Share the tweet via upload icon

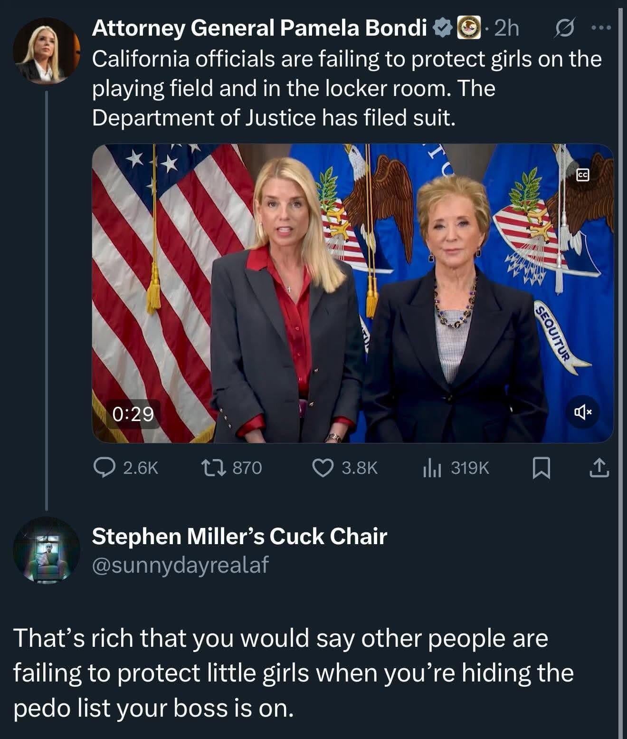598,468
